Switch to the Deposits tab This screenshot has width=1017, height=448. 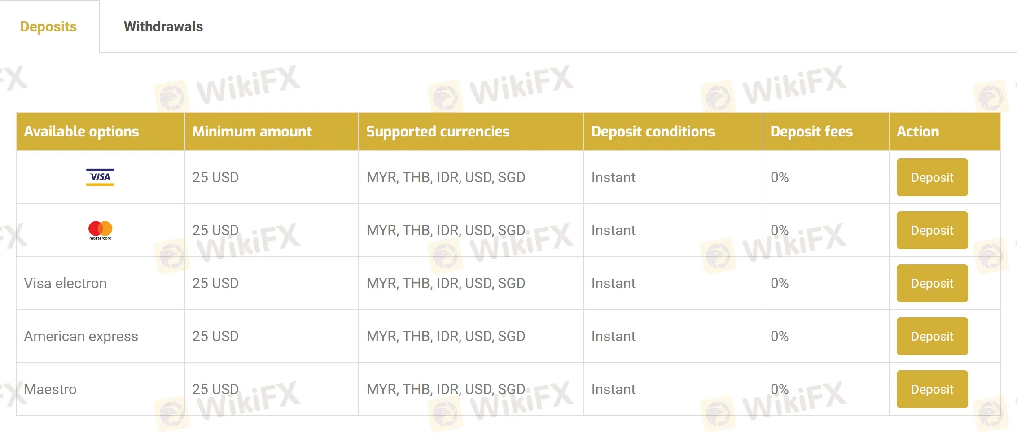coord(48,26)
